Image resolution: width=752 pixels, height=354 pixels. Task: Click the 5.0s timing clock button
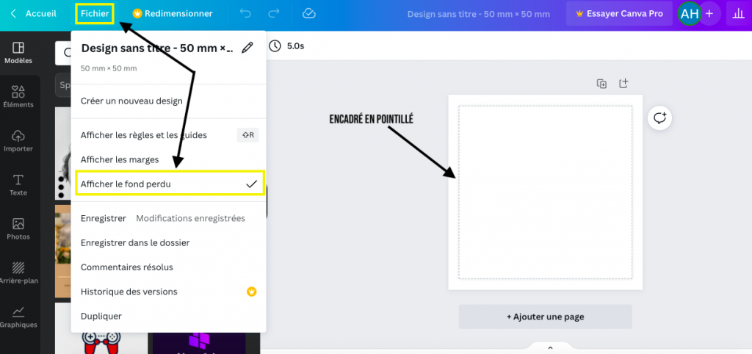tap(286, 46)
